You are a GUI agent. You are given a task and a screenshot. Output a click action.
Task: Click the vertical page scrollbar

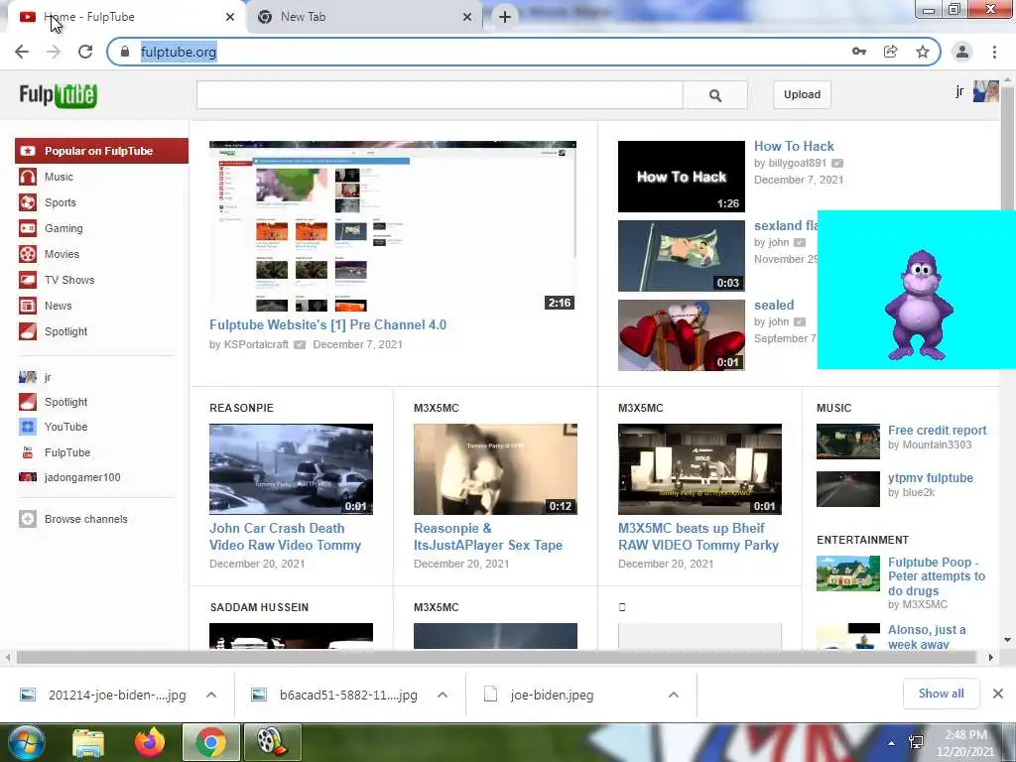pyautogui.click(x=1008, y=149)
